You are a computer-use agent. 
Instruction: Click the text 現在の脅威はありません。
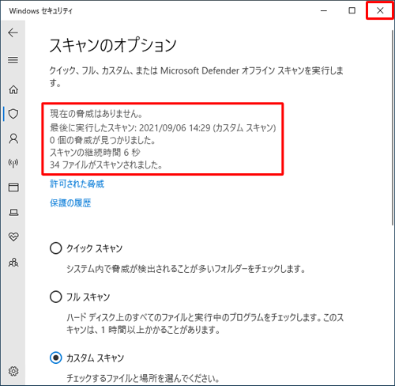(x=96, y=114)
